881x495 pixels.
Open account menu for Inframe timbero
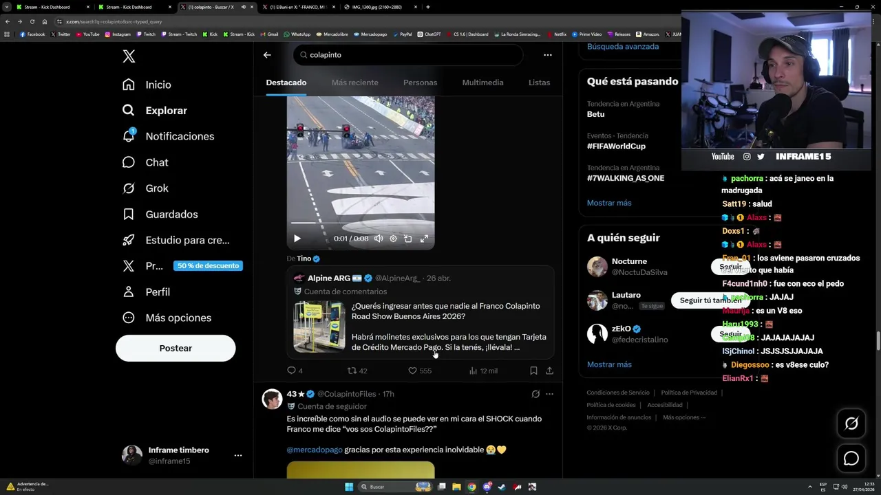tap(182, 455)
